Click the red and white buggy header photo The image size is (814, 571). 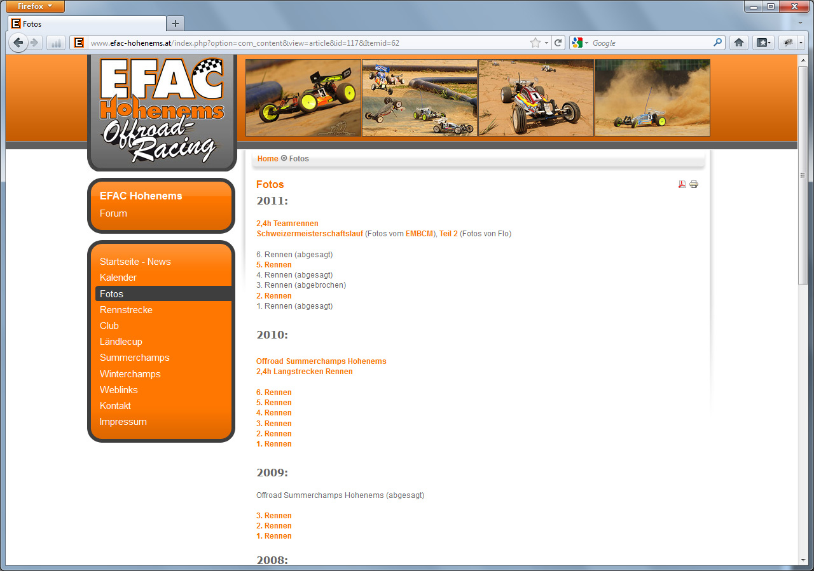[536, 98]
